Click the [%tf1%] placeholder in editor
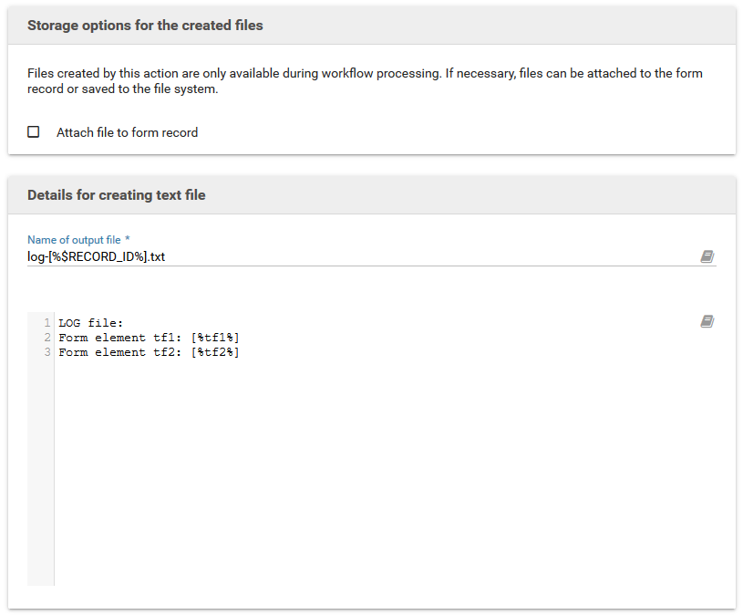 [215, 338]
